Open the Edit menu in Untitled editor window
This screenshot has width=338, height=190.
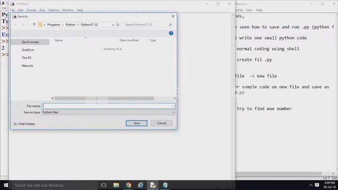click(x=21, y=10)
